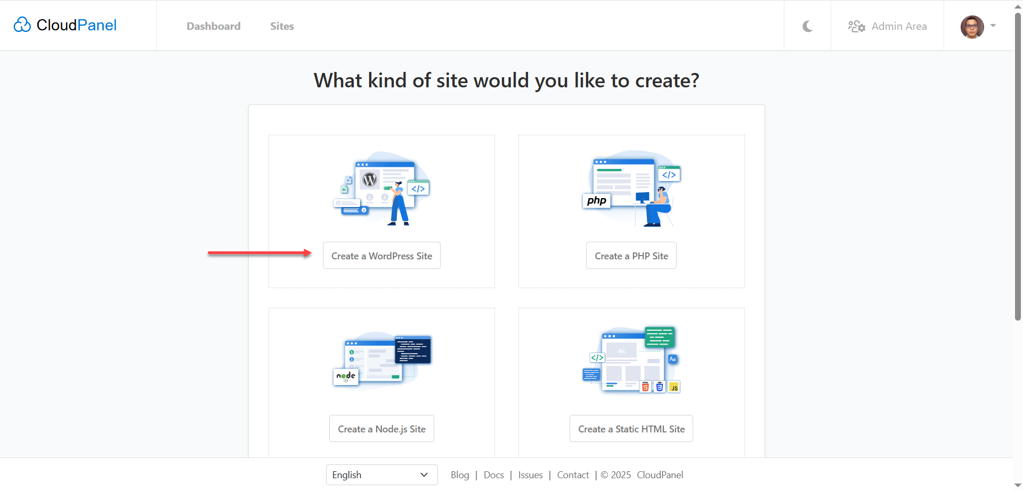The image size is (1023, 491).
Task: Choose Create a Static HTML Site
Action: 631,429
